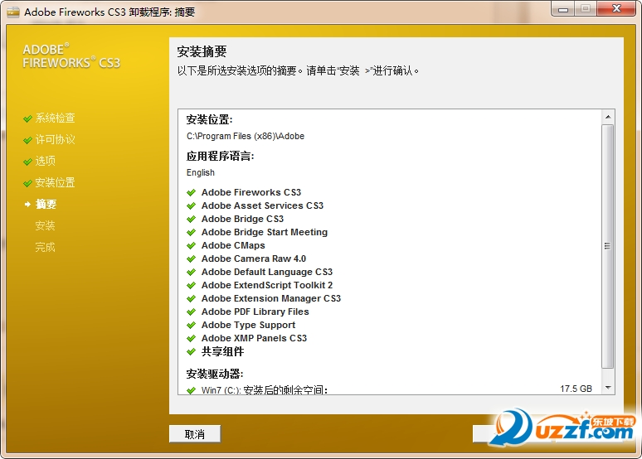Click the green check next to 选项 step

point(28,162)
